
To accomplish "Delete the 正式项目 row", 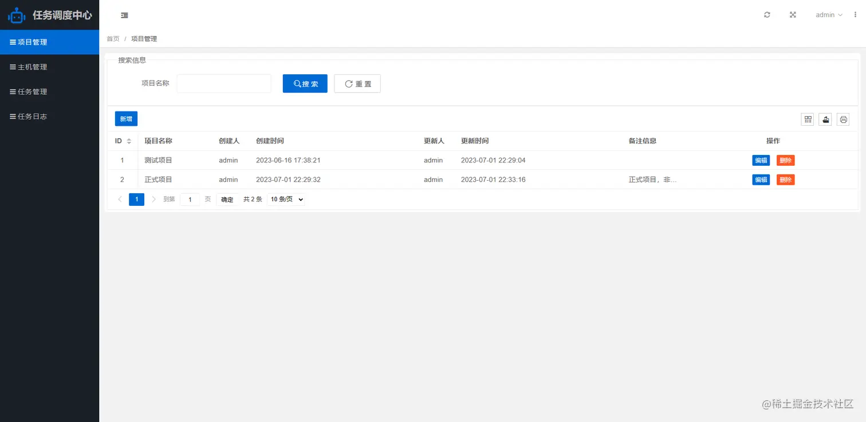I will 786,180.
